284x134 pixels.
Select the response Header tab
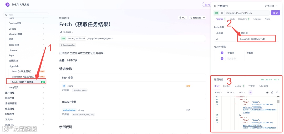pyautogui.click(x=239, y=86)
